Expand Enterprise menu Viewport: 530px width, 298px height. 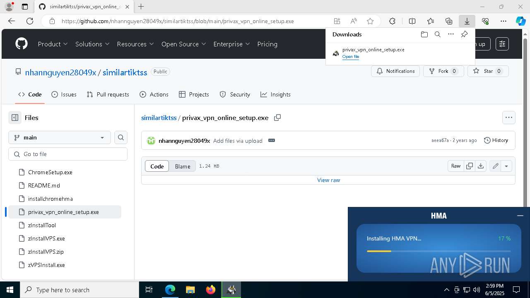coord(231,44)
